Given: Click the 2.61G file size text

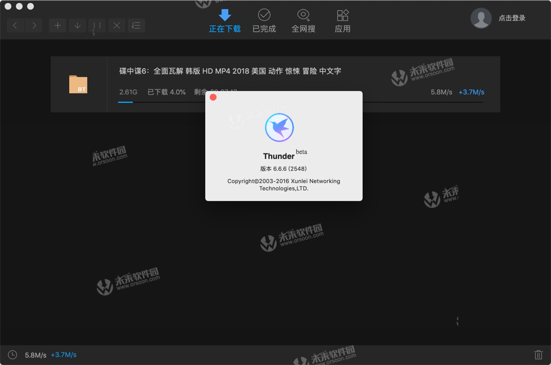Looking at the screenshot, I should coord(128,92).
